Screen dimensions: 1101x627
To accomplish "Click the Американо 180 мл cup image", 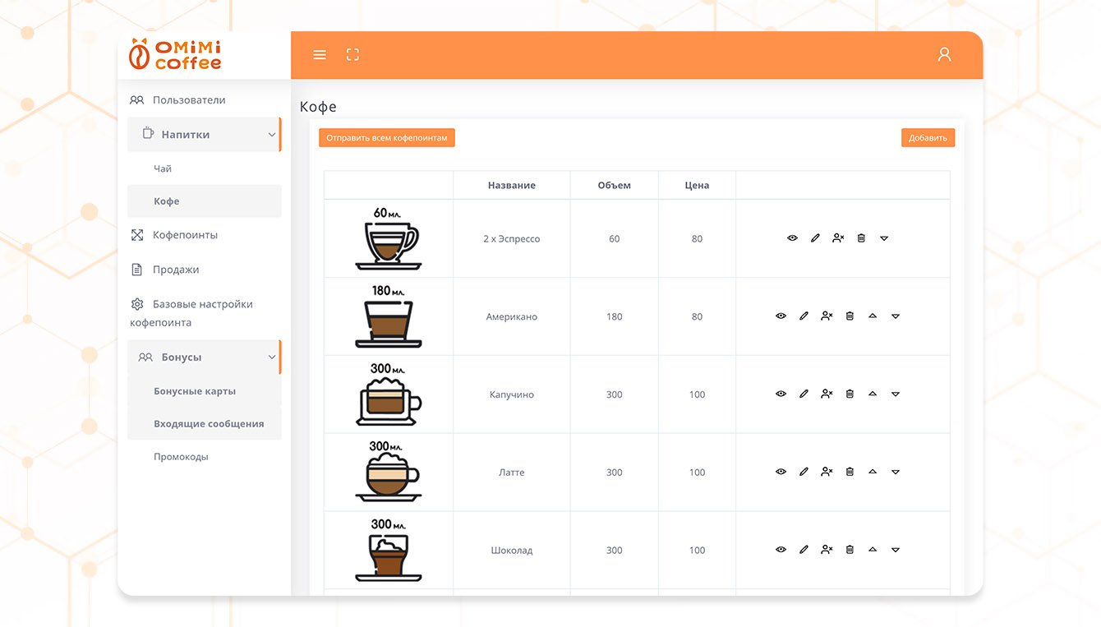I will [x=389, y=316].
